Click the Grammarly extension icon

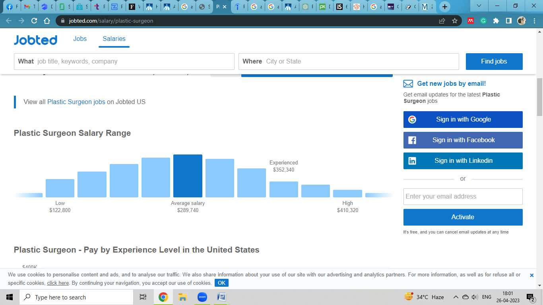(483, 21)
